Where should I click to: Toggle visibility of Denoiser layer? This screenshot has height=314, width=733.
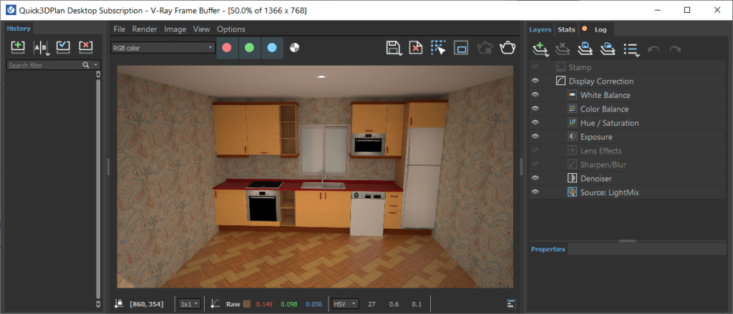point(535,179)
